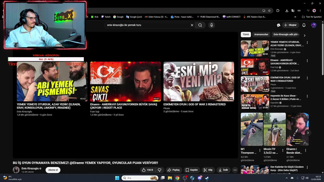
Task: Open options for Hayrettin ile Kaos Show
Action: point(307,96)
